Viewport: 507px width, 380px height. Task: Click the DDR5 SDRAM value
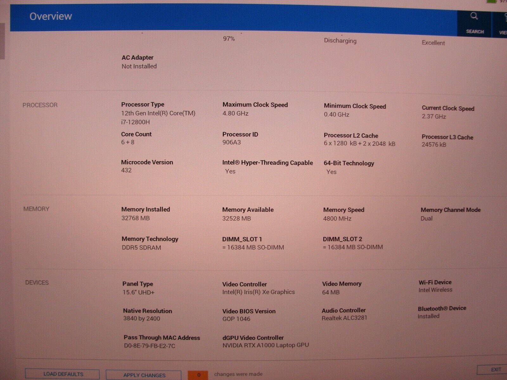(141, 248)
